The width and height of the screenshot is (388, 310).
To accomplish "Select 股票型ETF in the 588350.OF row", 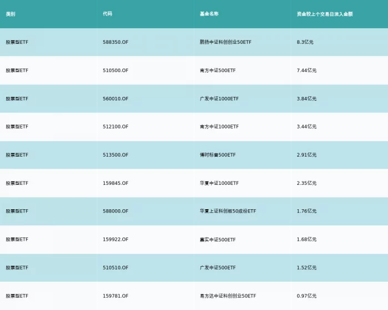I will coord(17,42).
